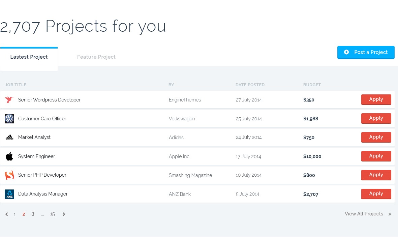This screenshot has height=237, width=398.
Task: Click the plus icon on Post a Project
Action: [x=346, y=52]
